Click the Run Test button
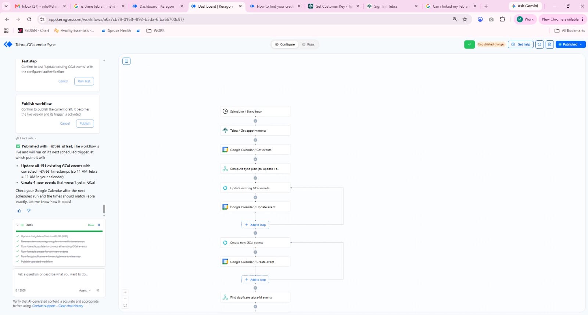 84,81
